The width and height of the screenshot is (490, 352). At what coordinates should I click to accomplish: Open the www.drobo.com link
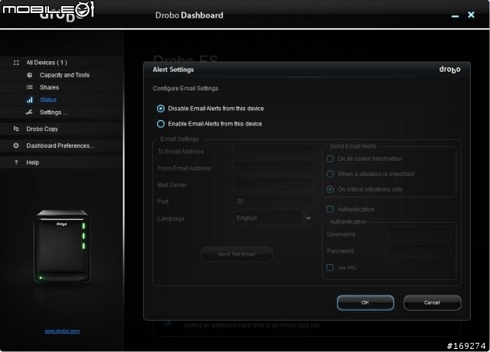point(62,331)
